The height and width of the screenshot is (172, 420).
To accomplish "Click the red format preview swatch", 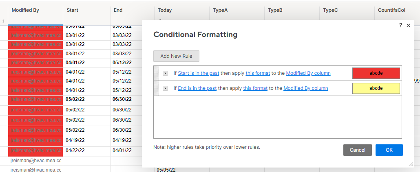I will click(x=376, y=73).
